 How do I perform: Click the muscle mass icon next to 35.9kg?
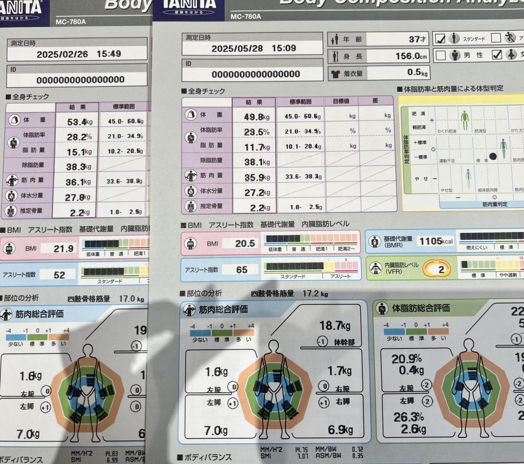[x=191, y=176]
